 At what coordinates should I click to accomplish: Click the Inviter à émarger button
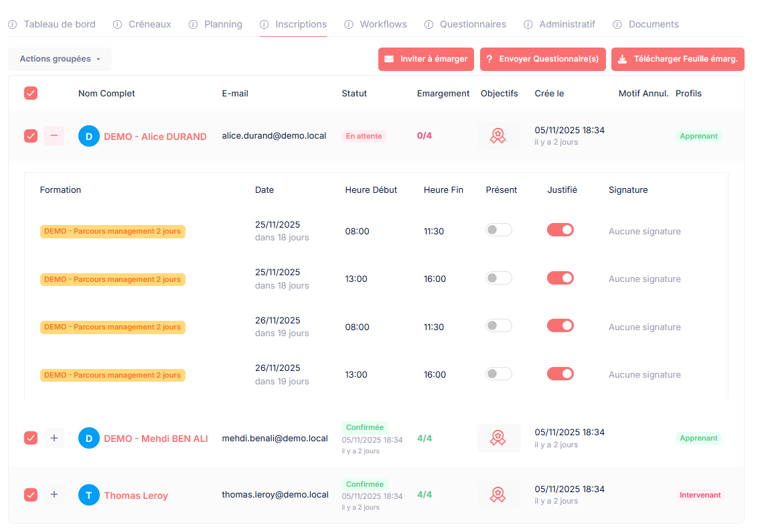pos(427,59)
